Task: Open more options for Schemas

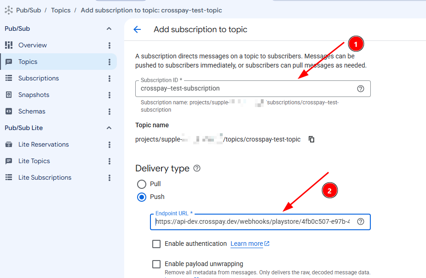Action: pos(109,112)
